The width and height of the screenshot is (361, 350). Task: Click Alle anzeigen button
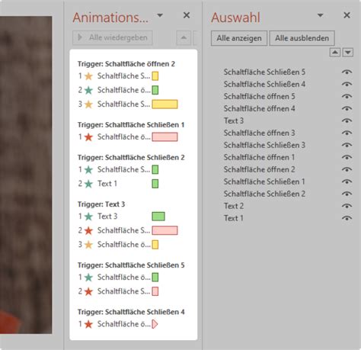tap(239, 38)
